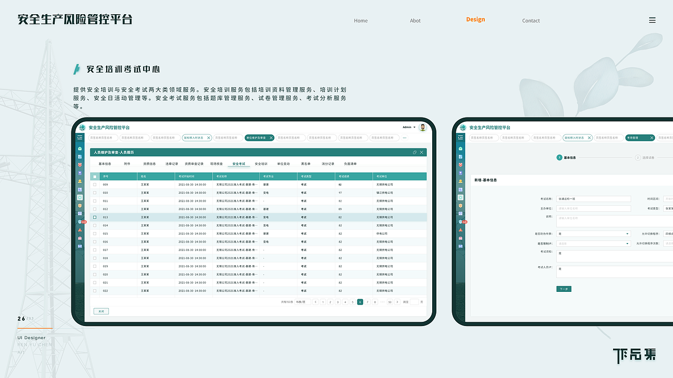673x378 pixels.
Task: Check the select-all checkbox in table header
Action: tap(95, 176)
